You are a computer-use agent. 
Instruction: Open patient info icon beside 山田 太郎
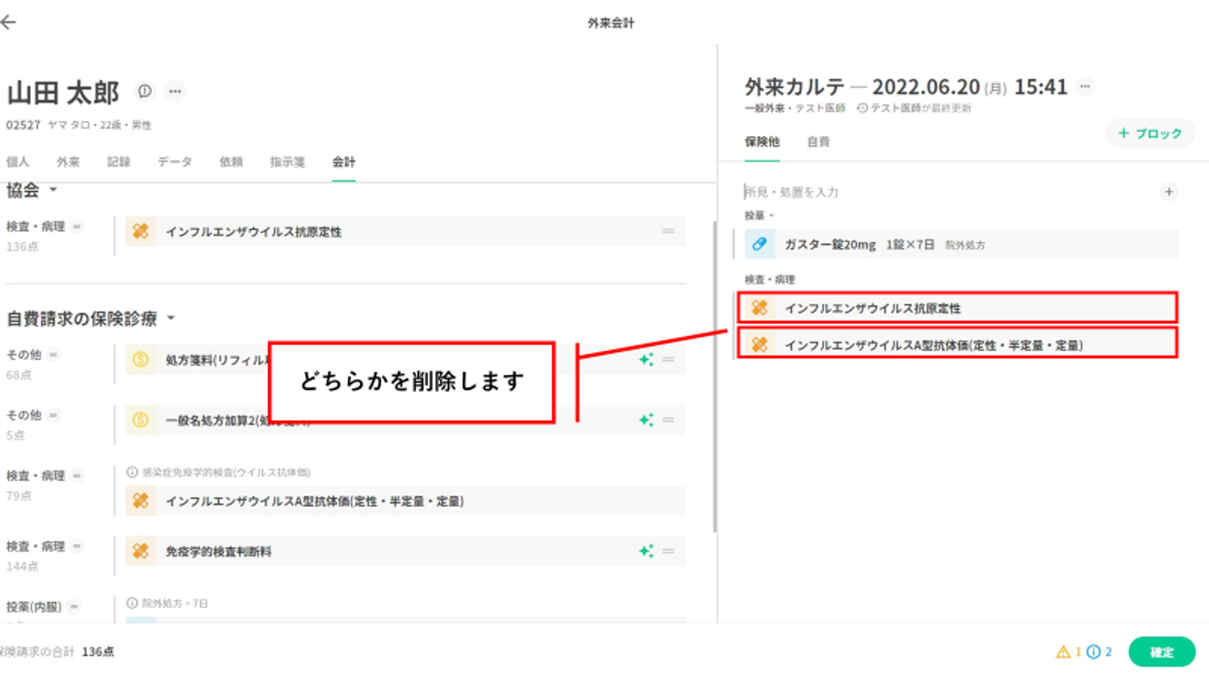pos(144,91)
